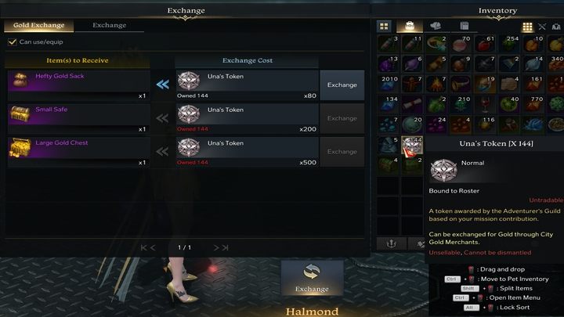Open the inventory cooking hat category icon
The image size is (564, 317).
click(x=436, y=26)
